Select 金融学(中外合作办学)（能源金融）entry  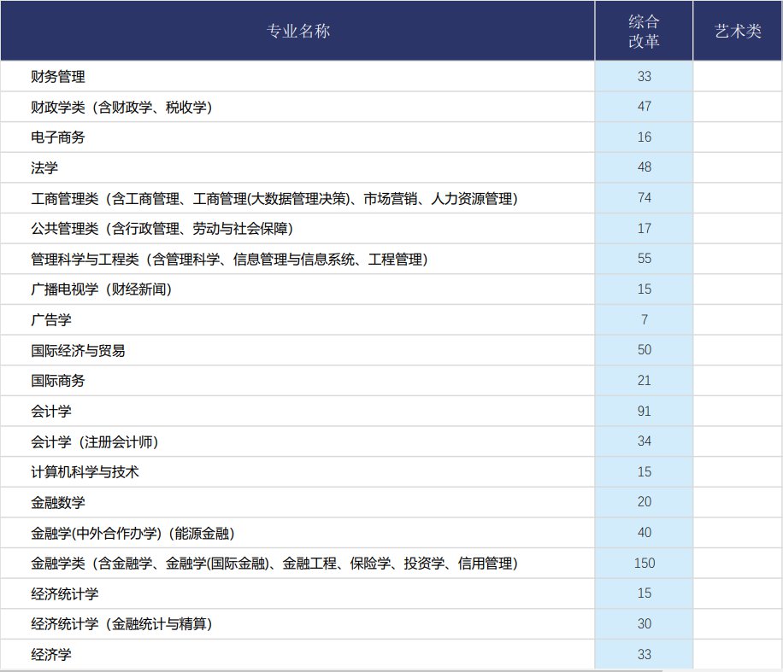[132, 533]
